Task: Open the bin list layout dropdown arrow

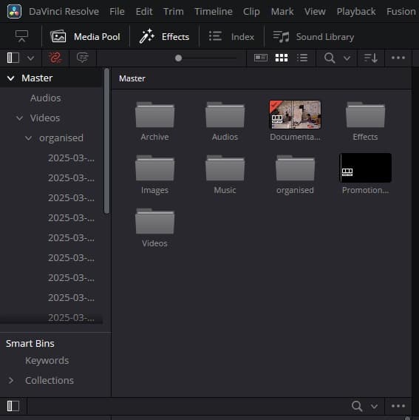Action: (x=30, y=58)
